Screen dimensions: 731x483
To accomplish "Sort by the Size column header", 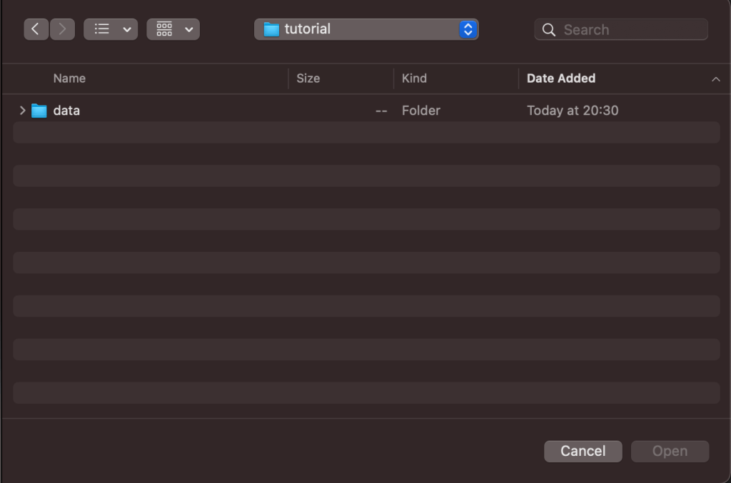I will (x=308, y=78).
